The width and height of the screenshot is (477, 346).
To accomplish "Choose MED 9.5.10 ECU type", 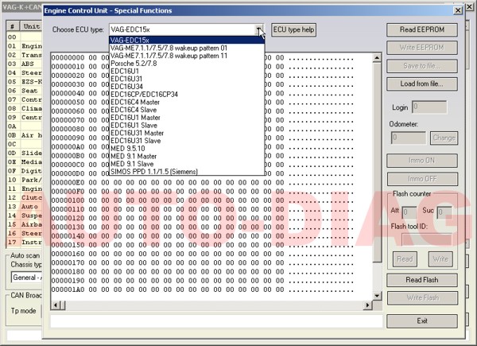I will click(187, 149).
